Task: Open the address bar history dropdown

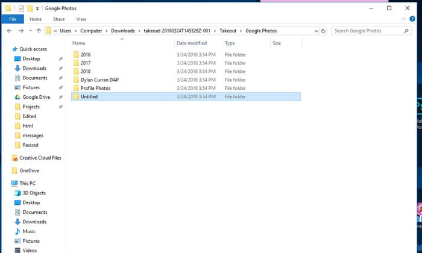Action: [316, 31]
